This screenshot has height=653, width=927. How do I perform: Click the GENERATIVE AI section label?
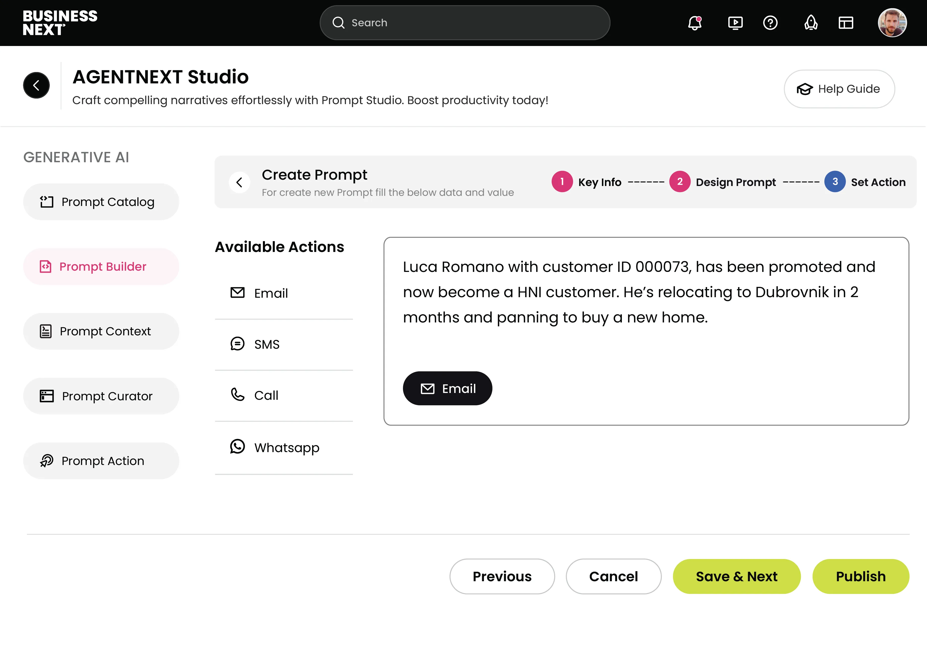(x=76, y=157)
